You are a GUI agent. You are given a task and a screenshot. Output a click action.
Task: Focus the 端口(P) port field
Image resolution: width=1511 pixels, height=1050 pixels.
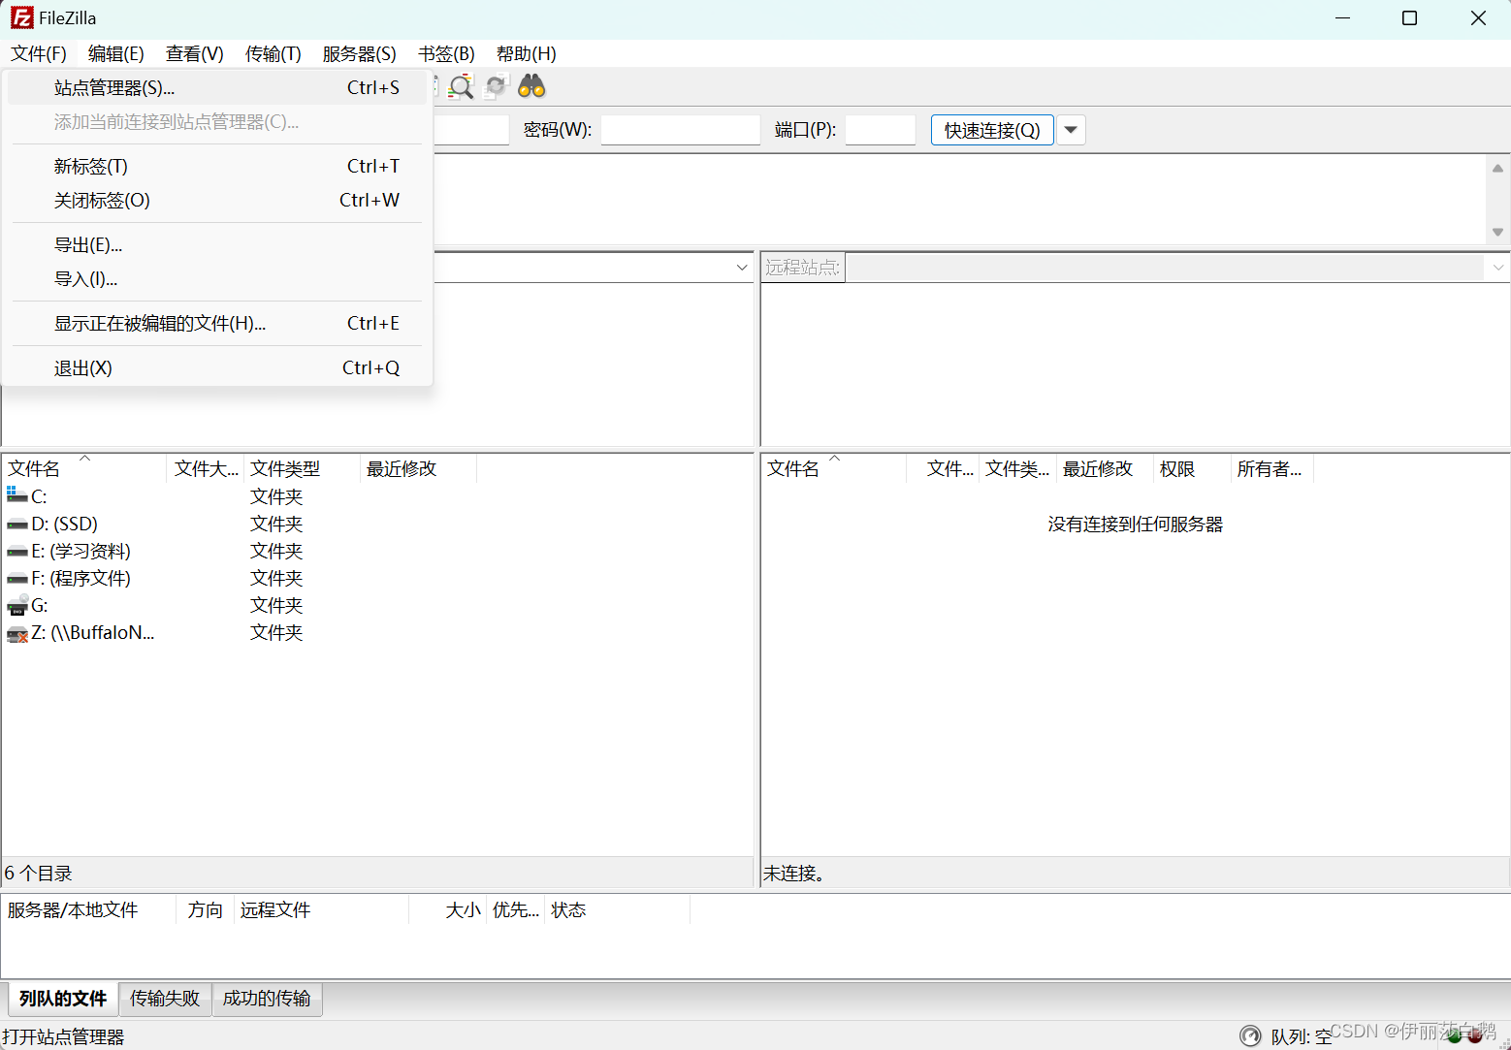pyautogui.click(x=880, y=130)
